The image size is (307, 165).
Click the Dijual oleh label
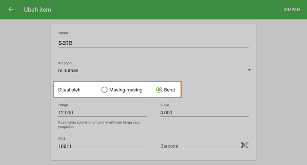pyautogui.click(x=69, y=90)
